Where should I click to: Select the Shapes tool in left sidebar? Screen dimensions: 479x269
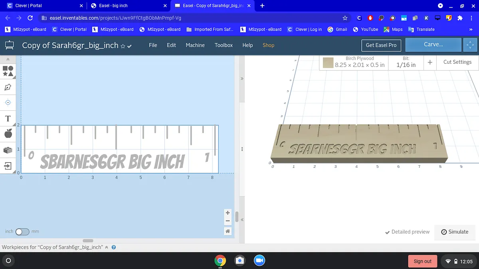coord(8,71)
